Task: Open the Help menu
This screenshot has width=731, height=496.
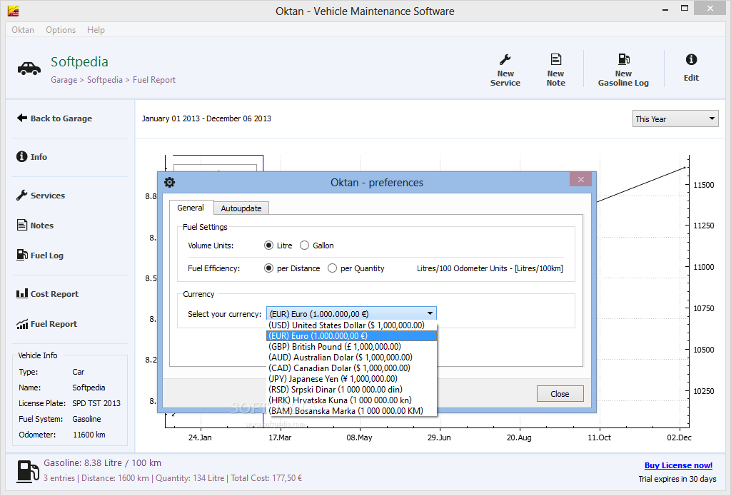Action: coord(96,30)
